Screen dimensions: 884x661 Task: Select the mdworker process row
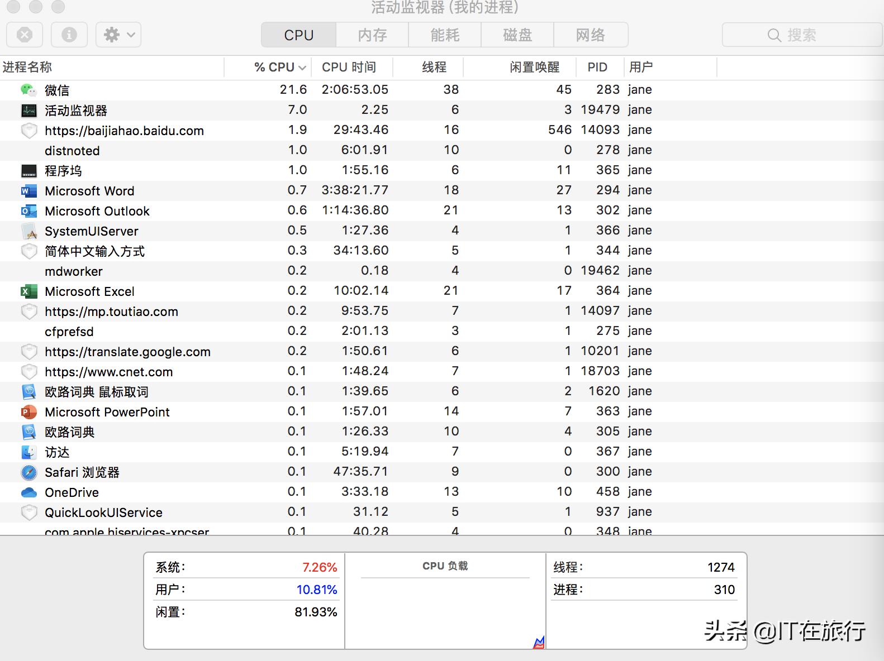[442, 271]
